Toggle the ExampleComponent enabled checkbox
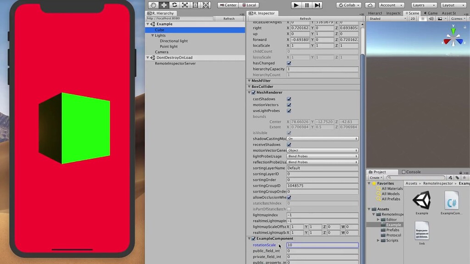Viewport: 470px width, 264px height. 253,238
